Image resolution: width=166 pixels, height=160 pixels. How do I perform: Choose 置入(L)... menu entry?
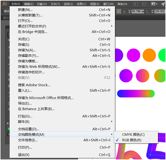(x=62, y=90)
